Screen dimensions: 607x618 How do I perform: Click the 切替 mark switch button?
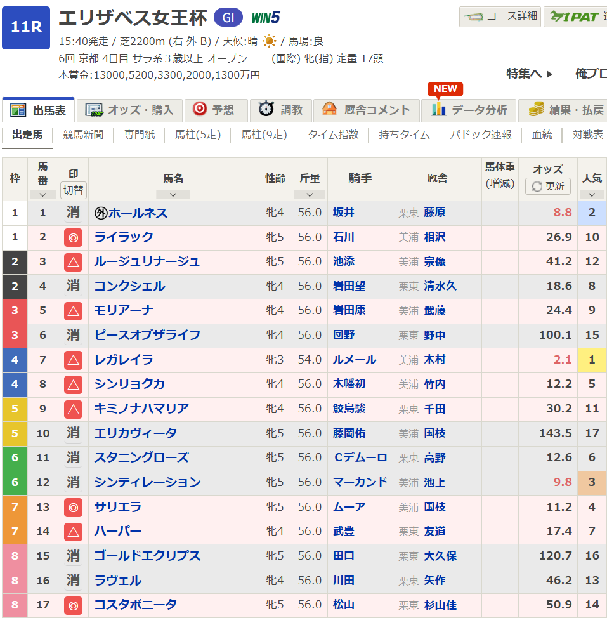74,190
